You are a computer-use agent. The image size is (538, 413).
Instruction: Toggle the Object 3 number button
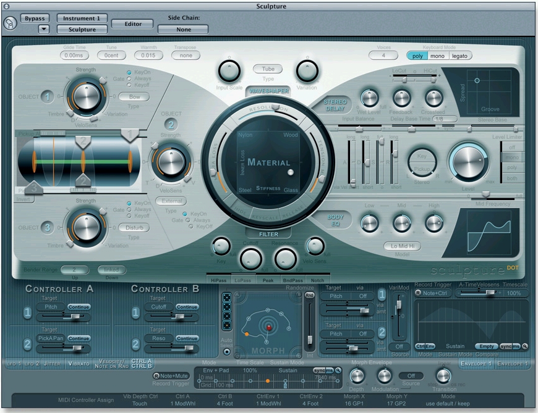click(47, 228)
